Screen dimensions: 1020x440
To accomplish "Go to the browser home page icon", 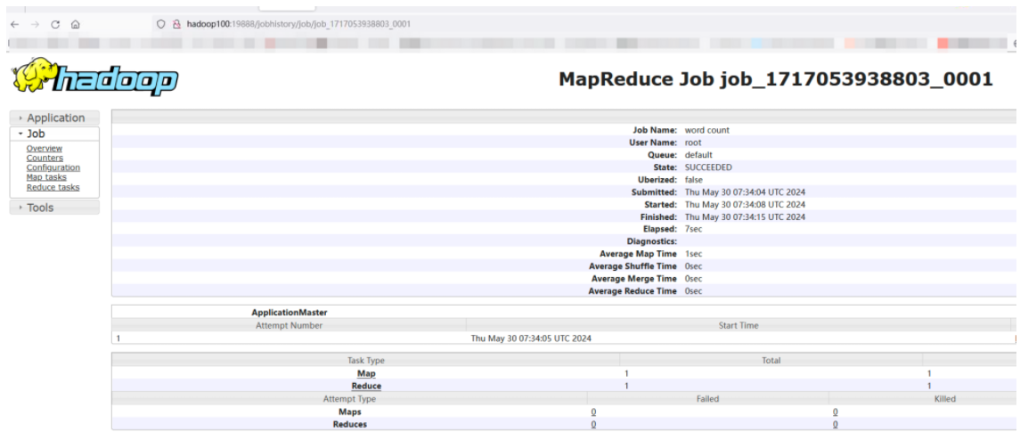I will pos(76,24).
